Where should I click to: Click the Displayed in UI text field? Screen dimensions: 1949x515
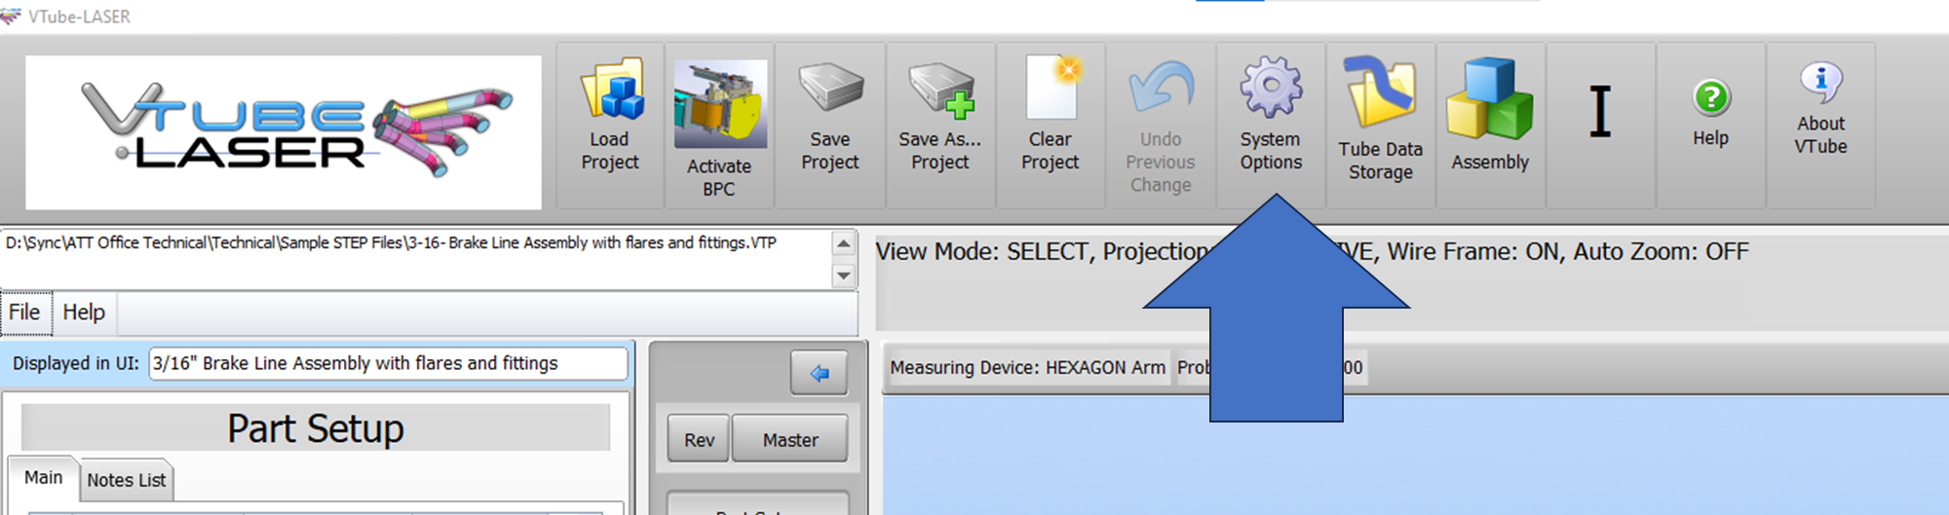(x=388, y=363)
